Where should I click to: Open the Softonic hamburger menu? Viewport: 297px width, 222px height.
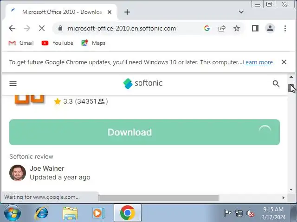tap(13, 83)
